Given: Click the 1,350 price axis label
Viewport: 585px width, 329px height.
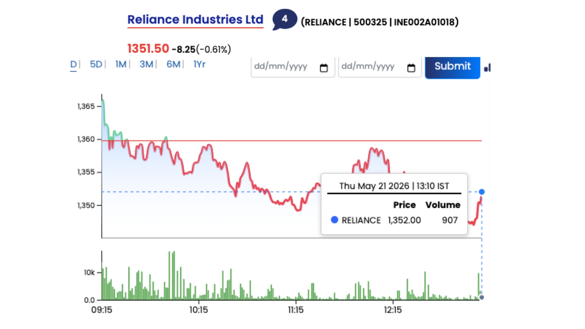Looking at the screenshot, I should click(86, 205).
